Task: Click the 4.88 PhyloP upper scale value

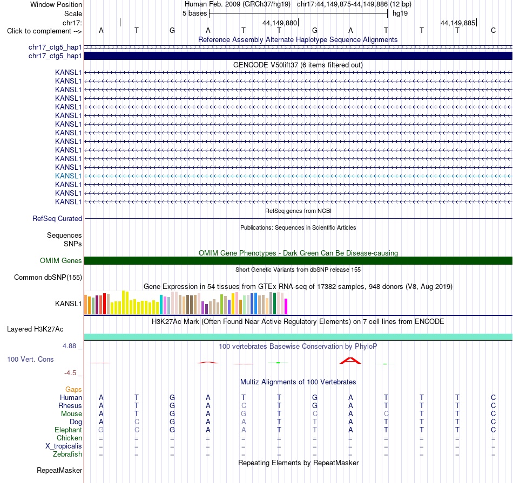Action: [69, 346]
